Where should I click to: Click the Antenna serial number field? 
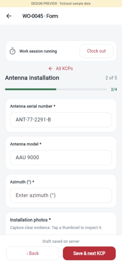(x=61, y=120)
